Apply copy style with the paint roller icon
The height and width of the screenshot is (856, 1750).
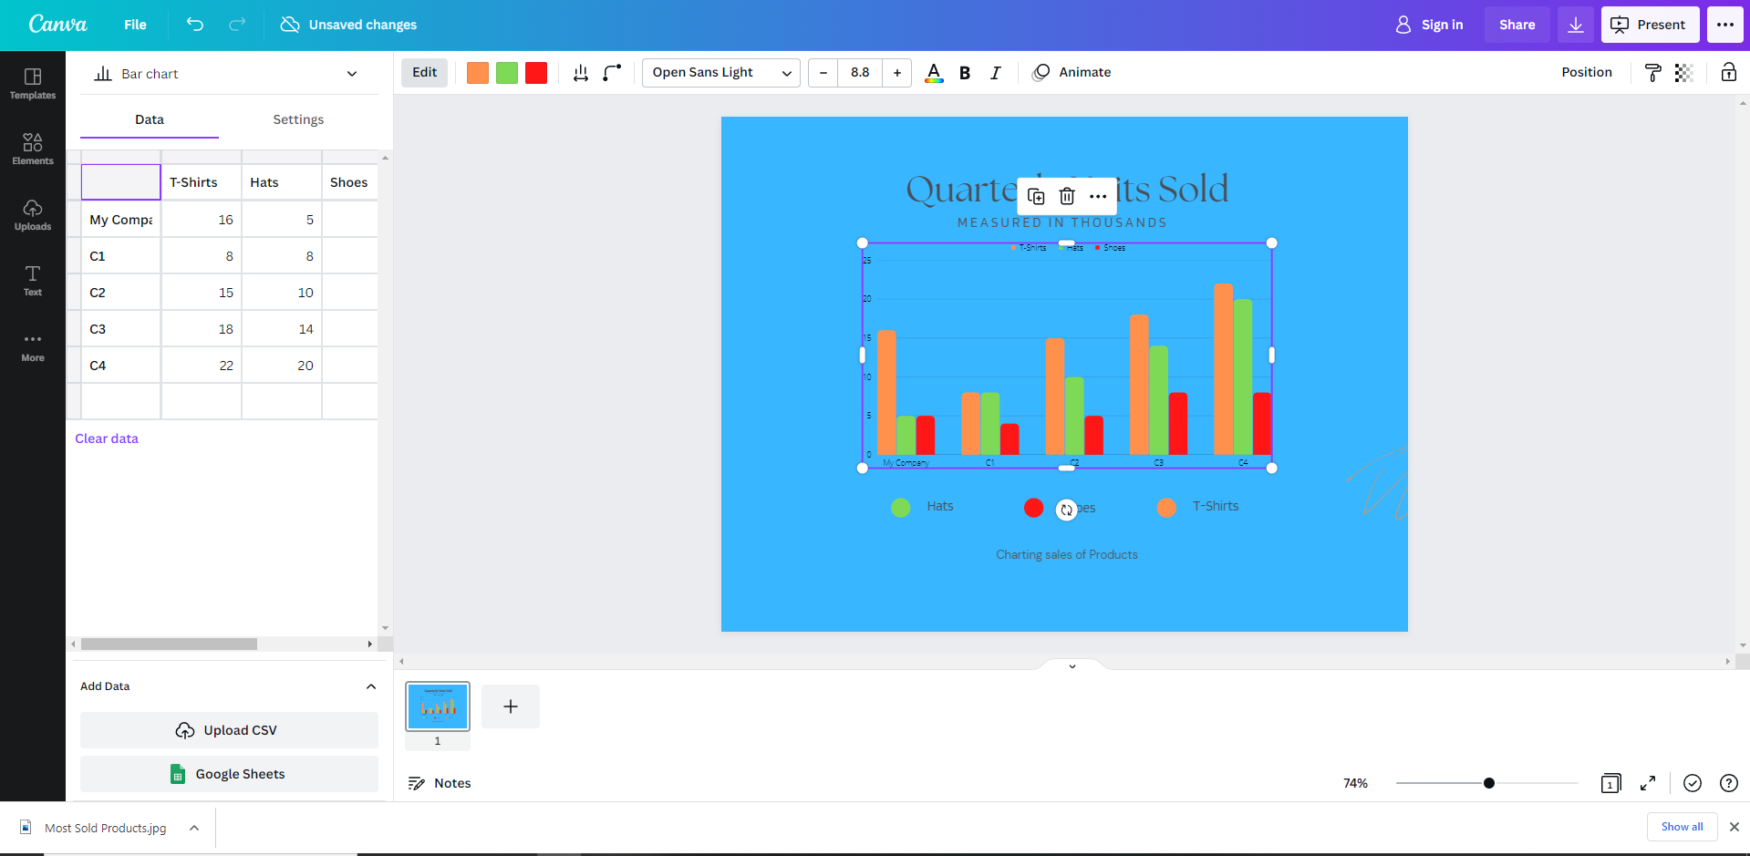[1651, 72]
